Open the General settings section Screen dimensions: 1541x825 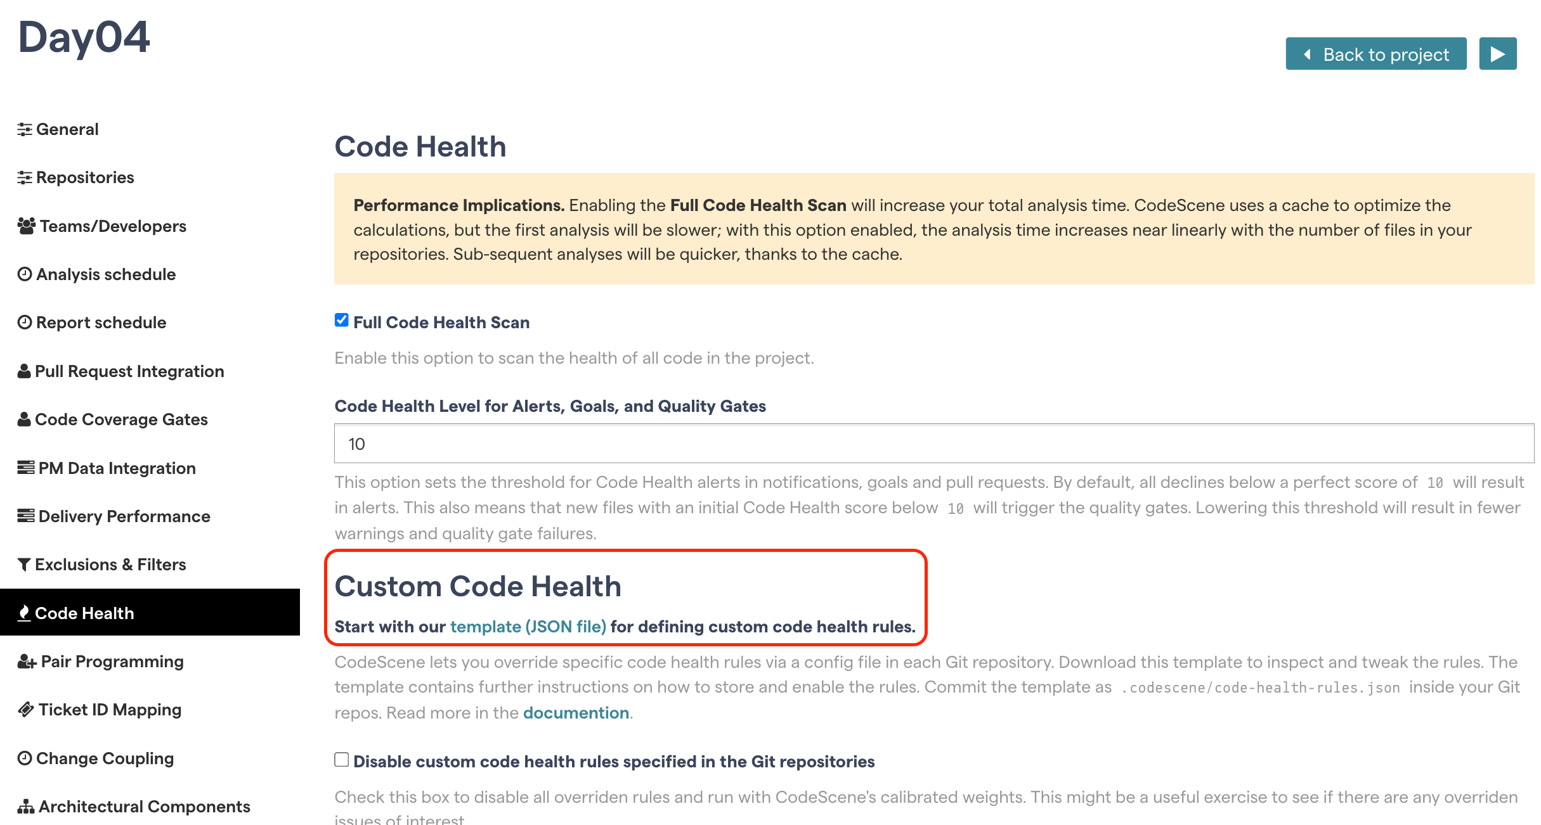pos(67,129)
